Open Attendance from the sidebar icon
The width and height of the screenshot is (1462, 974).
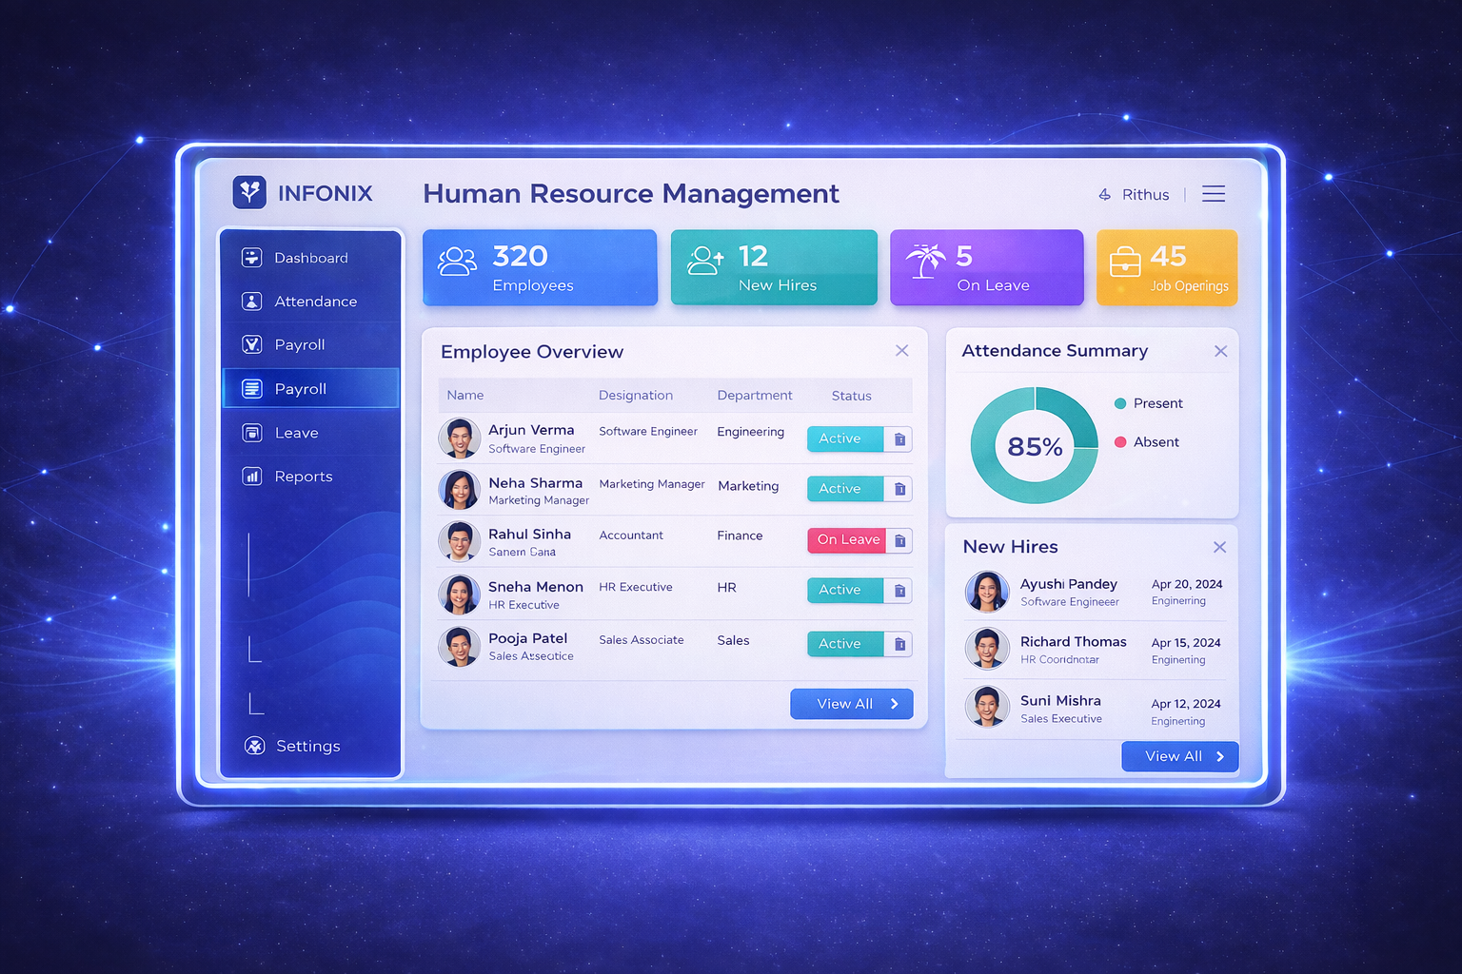point(250,301)
